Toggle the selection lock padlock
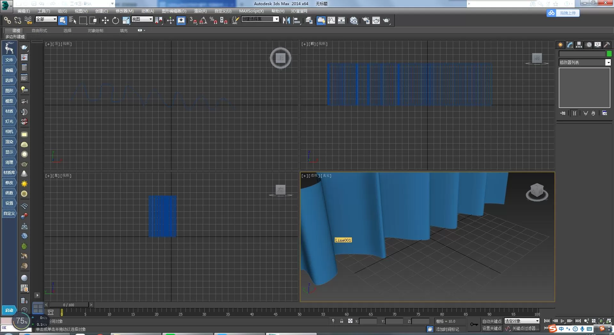 pyautogui.click(x=342, y=321)
